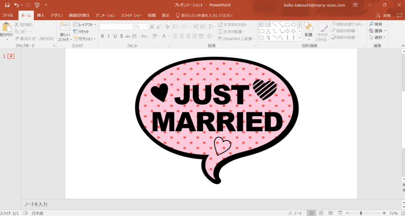The width and height of the screenshot is (405, 216).
Task: Expand the レイアウト layout dropdown
Action: [x=85, y=25]
